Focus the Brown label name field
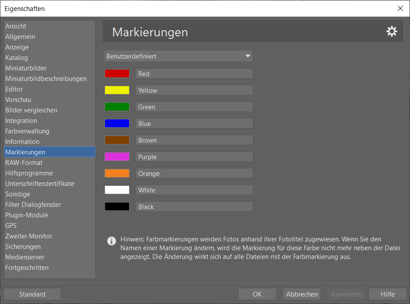The height and width of the screenshot is (304, 410). pos(194,140)
